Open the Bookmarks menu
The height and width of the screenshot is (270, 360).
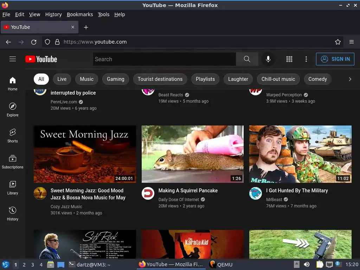click(80, 14)
